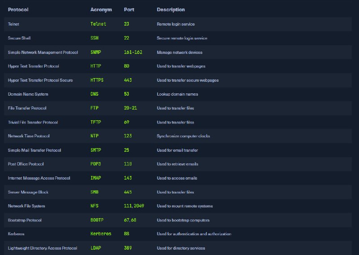Click port value 161-162 for SNMP
359x255 pixels.
click(133, 52)
